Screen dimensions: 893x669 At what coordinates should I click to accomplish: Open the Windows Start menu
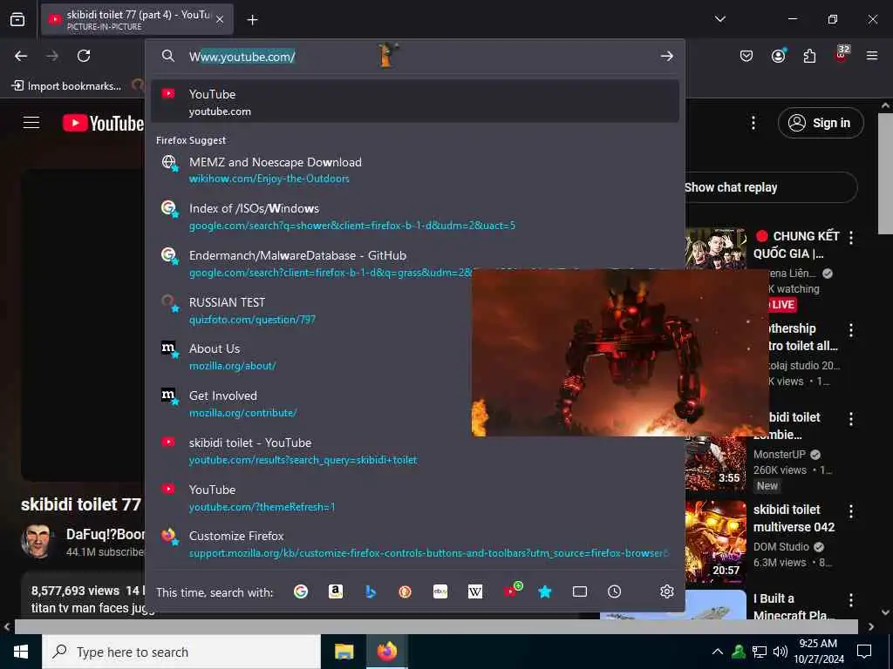tap(21, 652)
